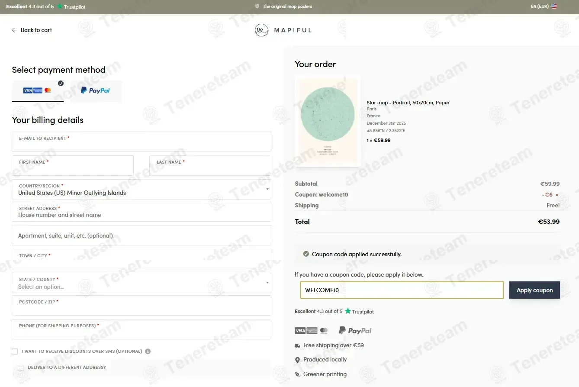Expand the State / County dropdown
Screen dimensions: 579x387
pyautogui.click(x=142, y=283)
